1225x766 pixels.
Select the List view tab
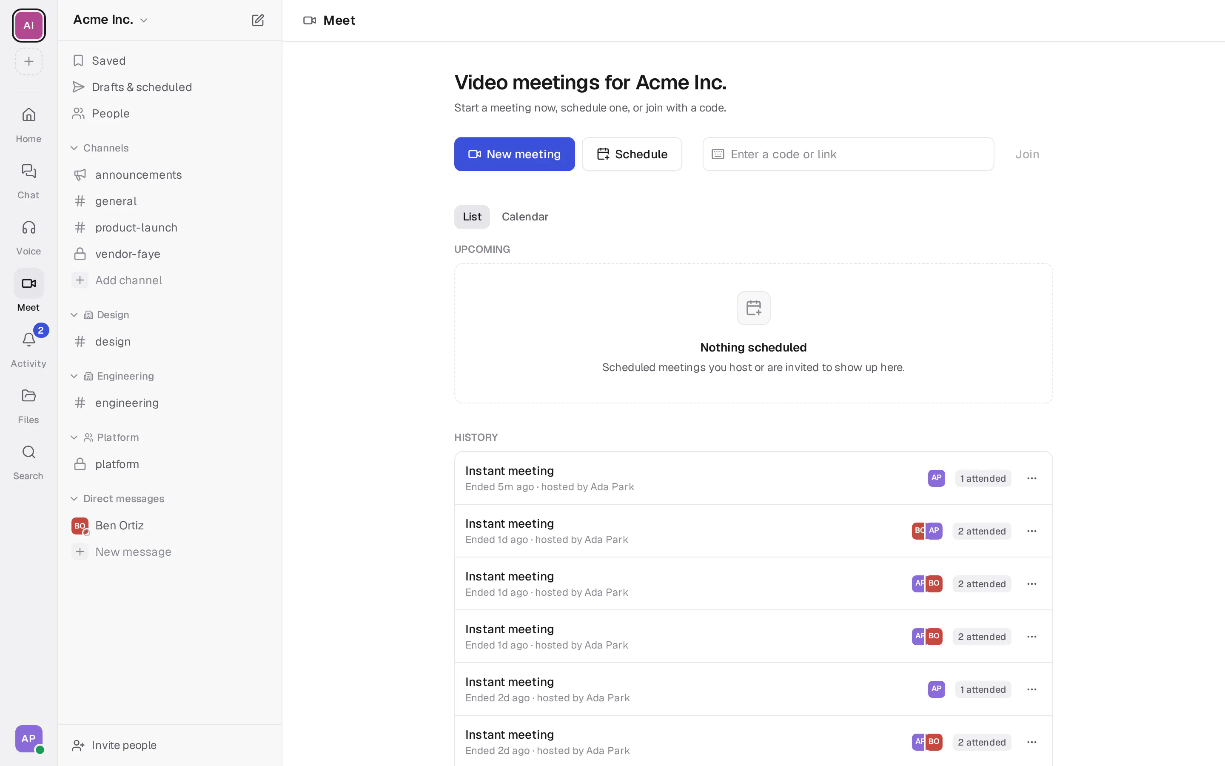[472, 217]
